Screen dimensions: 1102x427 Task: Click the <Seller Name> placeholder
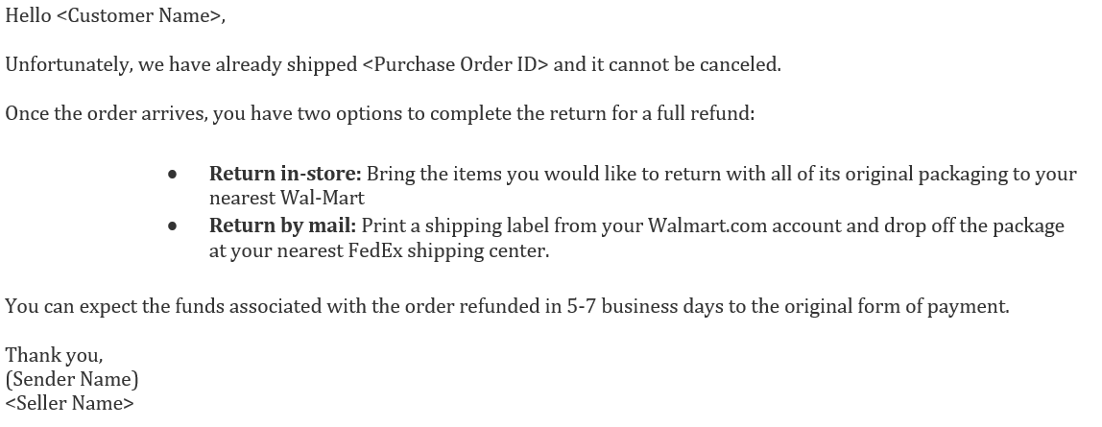click(x=70, y=404)
